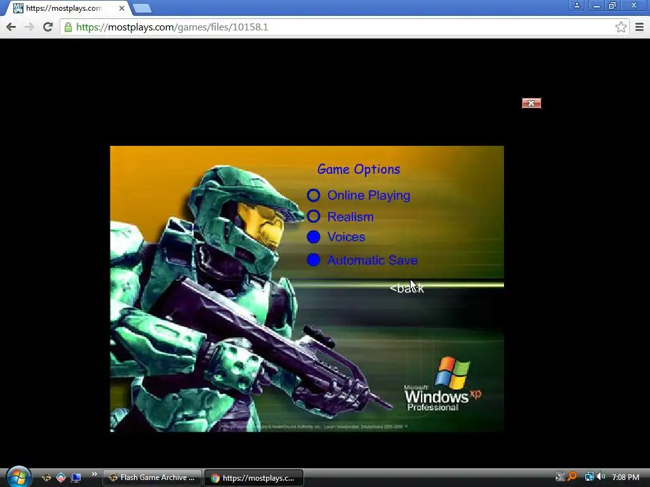Screen dimensions: 650x487
Task: Minimize the Chrome window
Action: coord(596,5)
